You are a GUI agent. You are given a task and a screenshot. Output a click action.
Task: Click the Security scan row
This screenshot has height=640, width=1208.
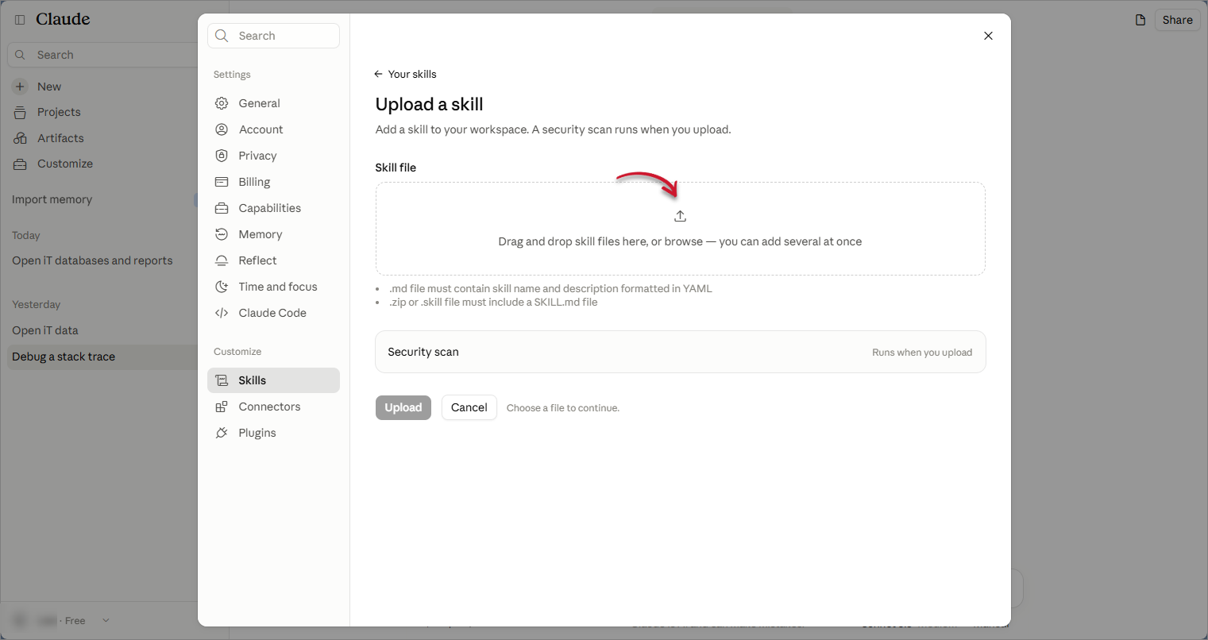point(681,352)
